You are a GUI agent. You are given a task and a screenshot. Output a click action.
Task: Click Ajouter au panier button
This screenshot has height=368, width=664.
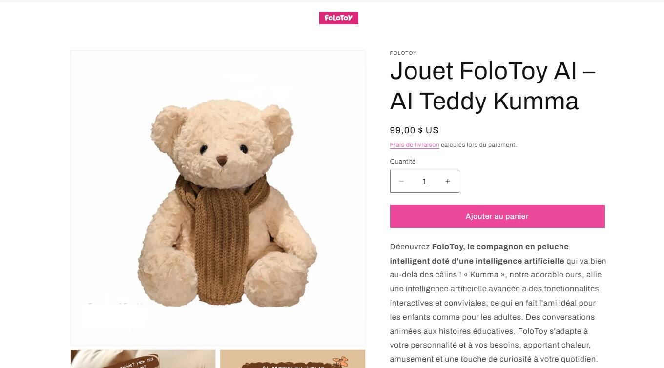pyautogui.click(x=497, y=216)
